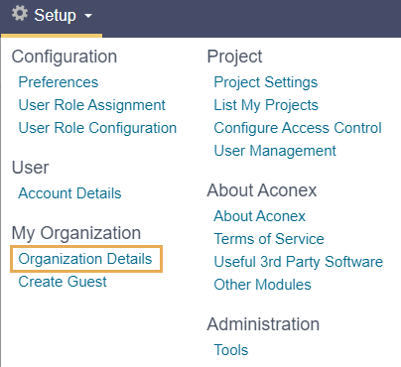
Task: Open Preferences under Configuration
Action: (59, 82)
